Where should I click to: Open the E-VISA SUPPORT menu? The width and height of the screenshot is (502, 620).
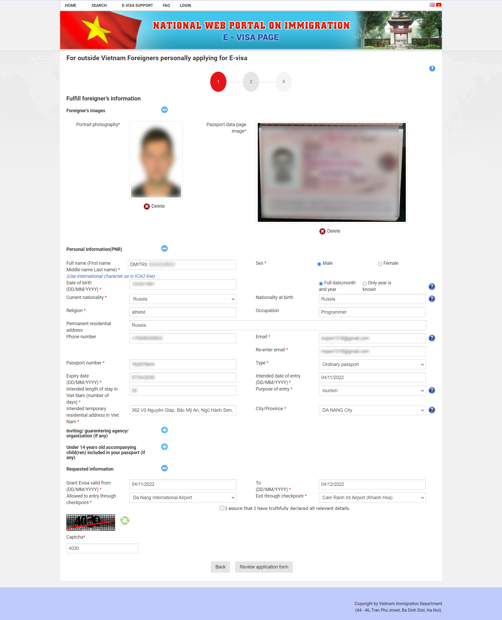[x=137, y=5]
